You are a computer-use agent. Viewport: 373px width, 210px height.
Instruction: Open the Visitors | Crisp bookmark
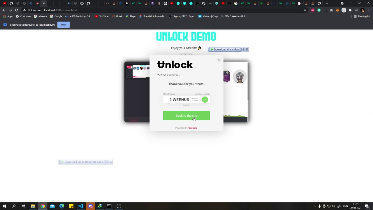[x=208, y=16]
